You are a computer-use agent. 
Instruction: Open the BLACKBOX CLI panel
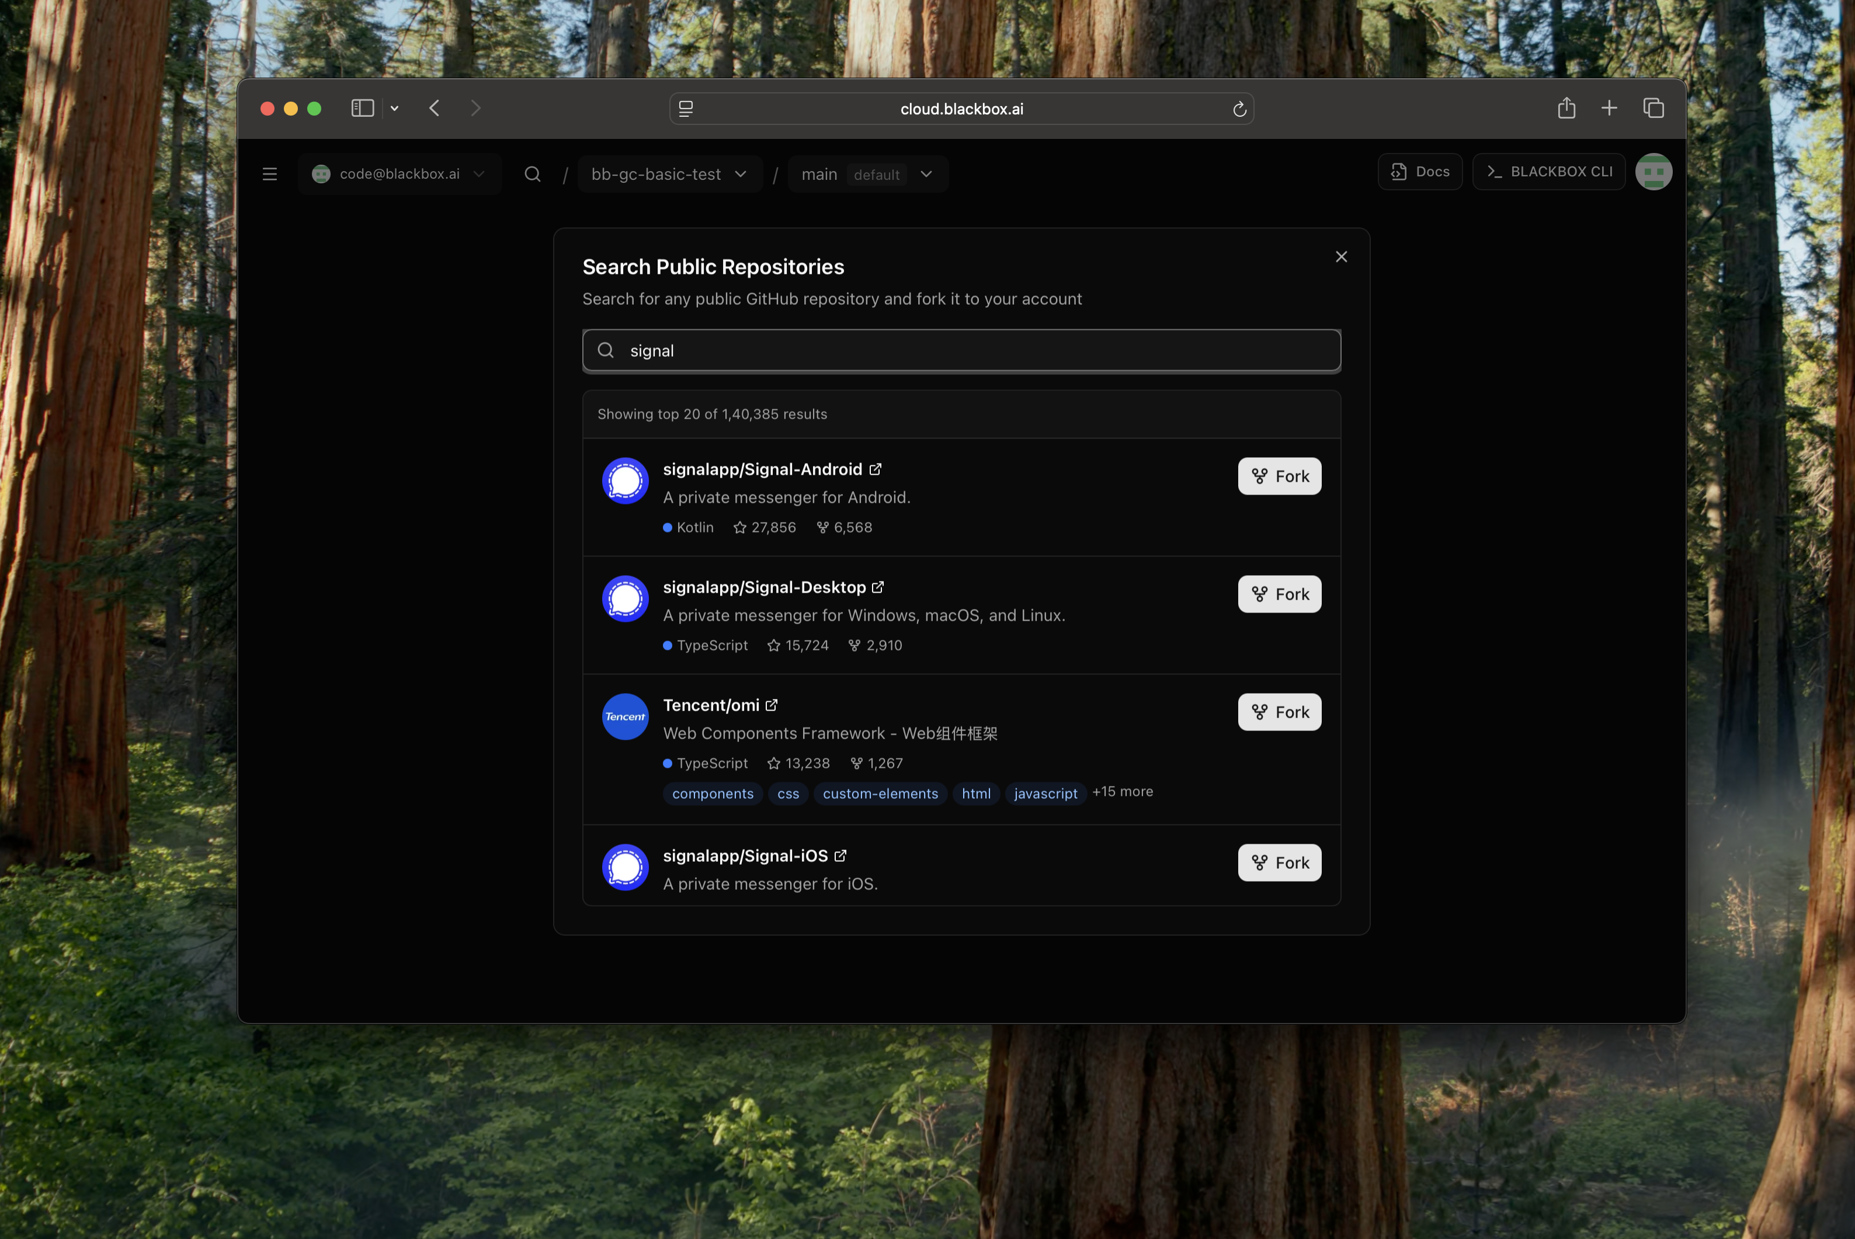pos(1548,172)
